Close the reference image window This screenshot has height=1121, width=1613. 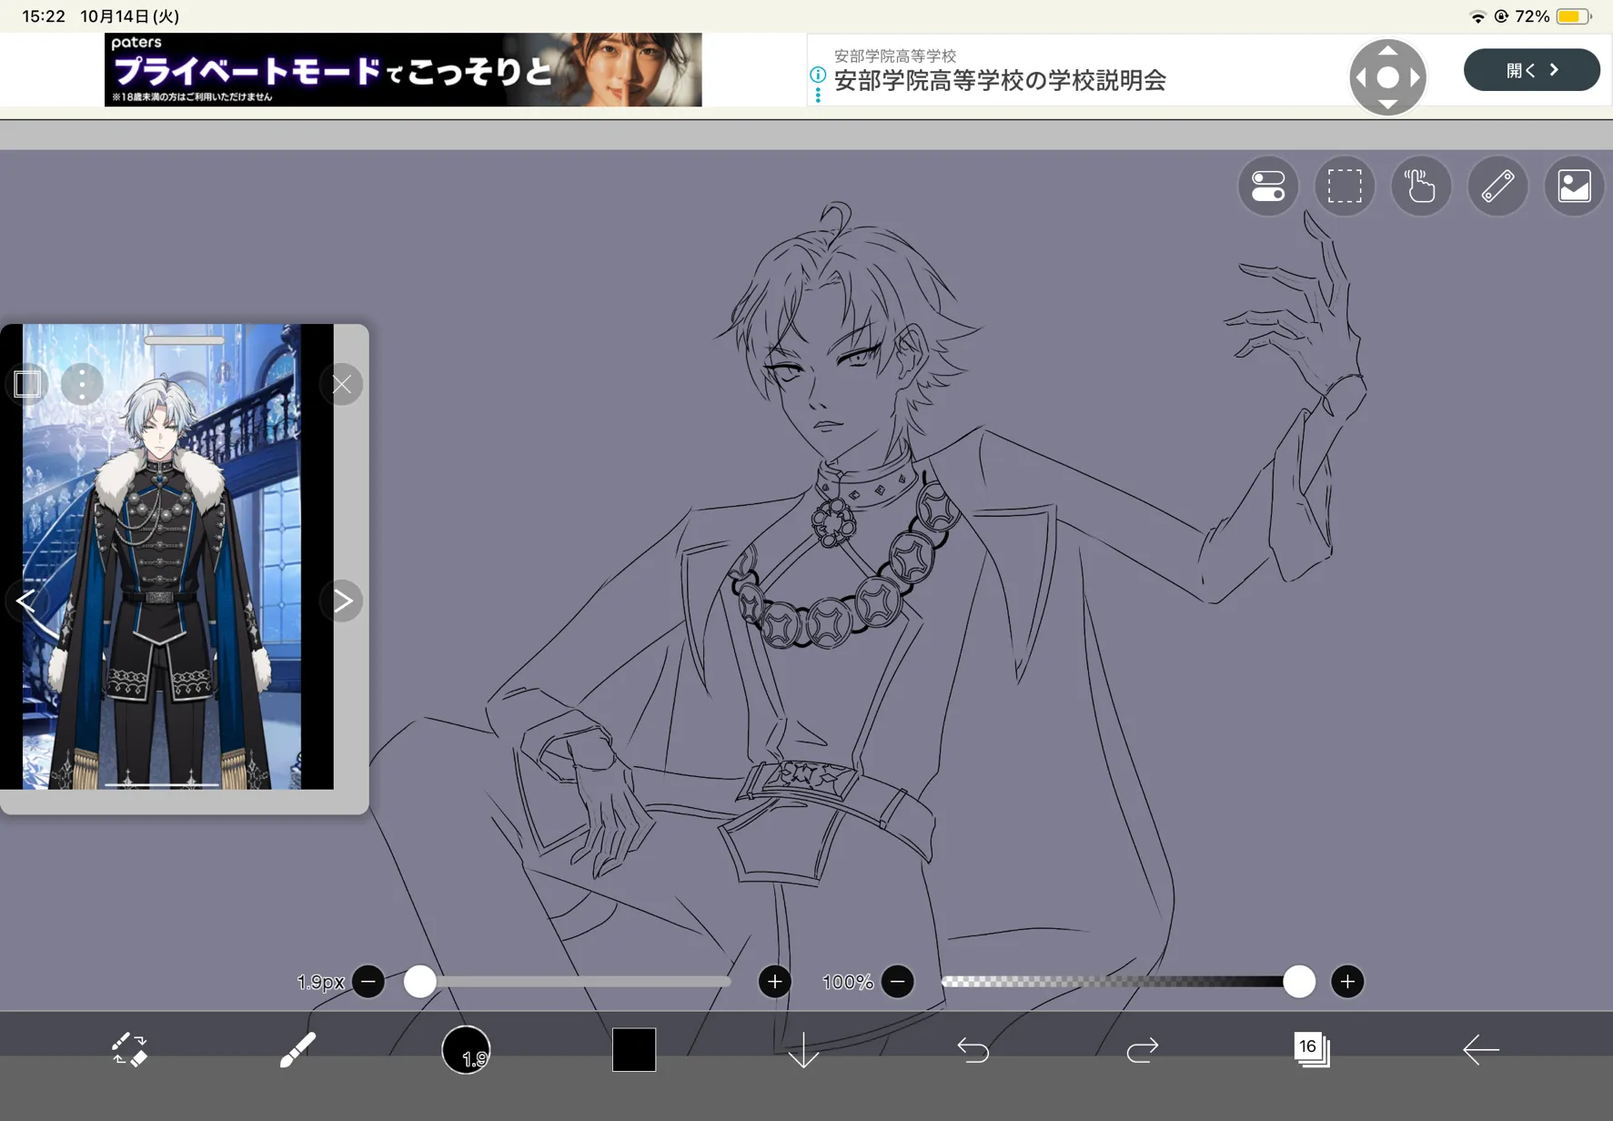pos(342,385)
